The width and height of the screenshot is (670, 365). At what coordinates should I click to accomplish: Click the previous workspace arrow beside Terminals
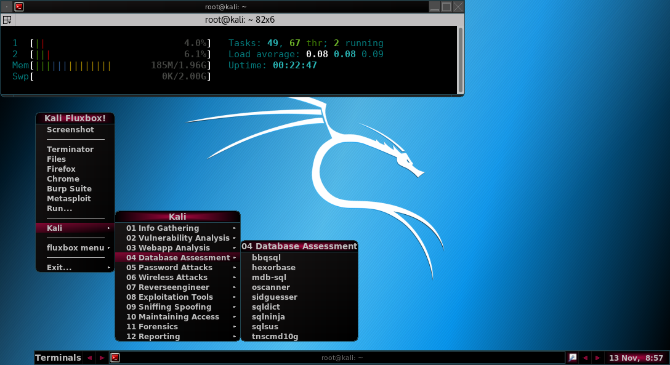(89, 358)
